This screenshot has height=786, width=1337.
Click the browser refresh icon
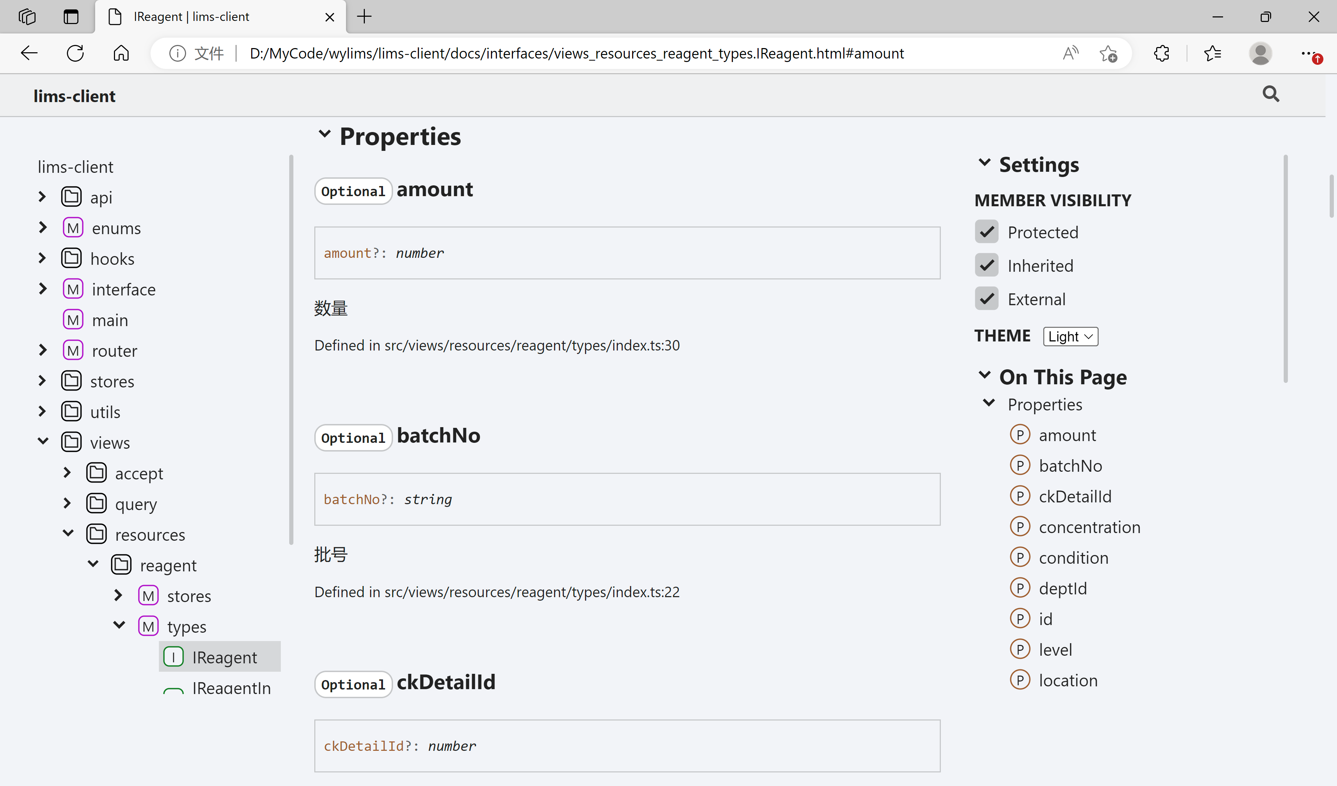click(x=75, y=53)
